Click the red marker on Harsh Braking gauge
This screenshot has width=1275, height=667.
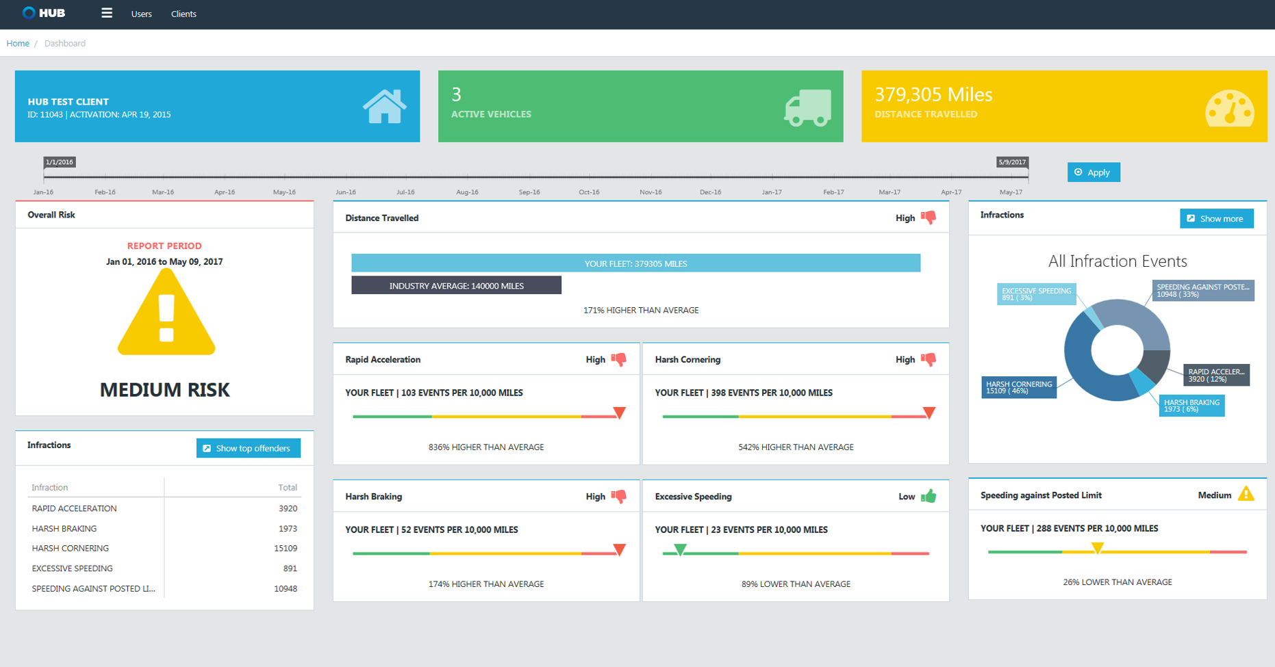(x=619, y=550)
